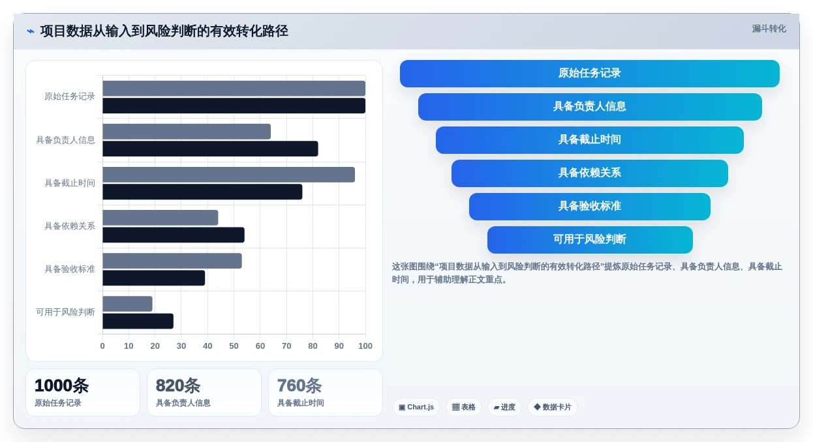Click the page title 项目数据从输入到风险判断的有效转化路径

164,31
